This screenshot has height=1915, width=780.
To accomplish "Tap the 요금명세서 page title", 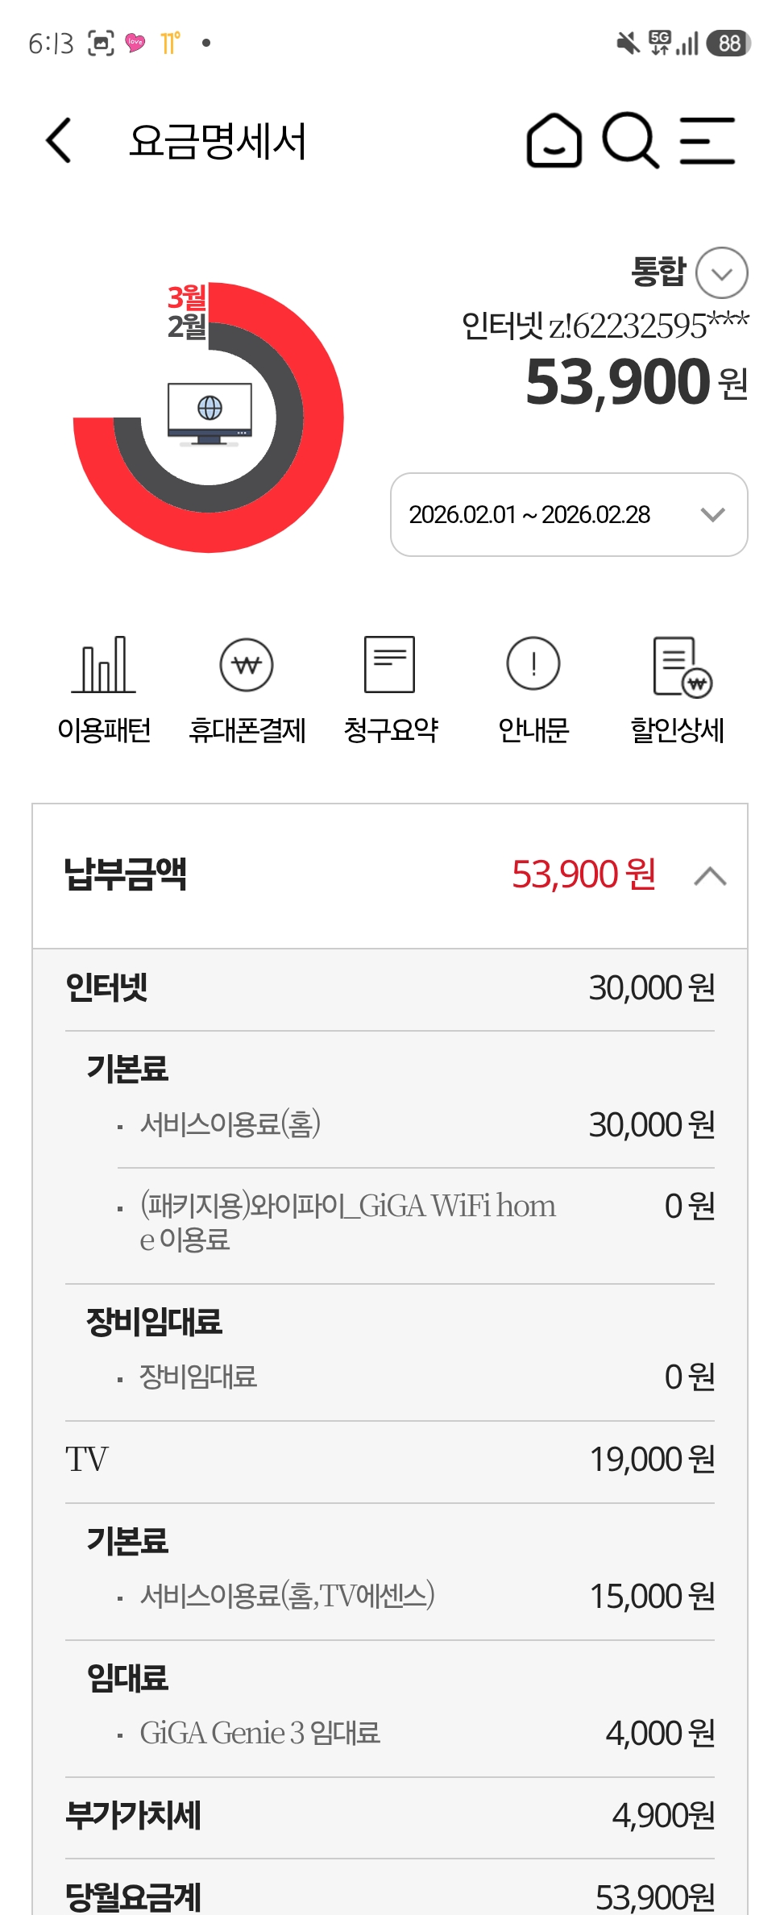I will click(218, 142).
